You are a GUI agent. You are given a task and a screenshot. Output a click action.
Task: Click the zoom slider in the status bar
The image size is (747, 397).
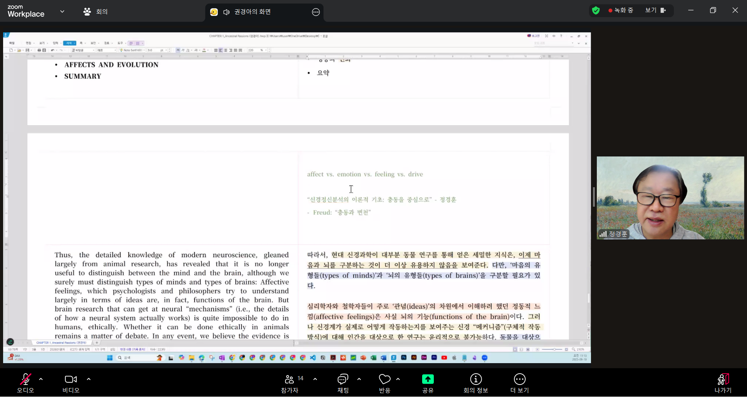(x=552, y=350)
